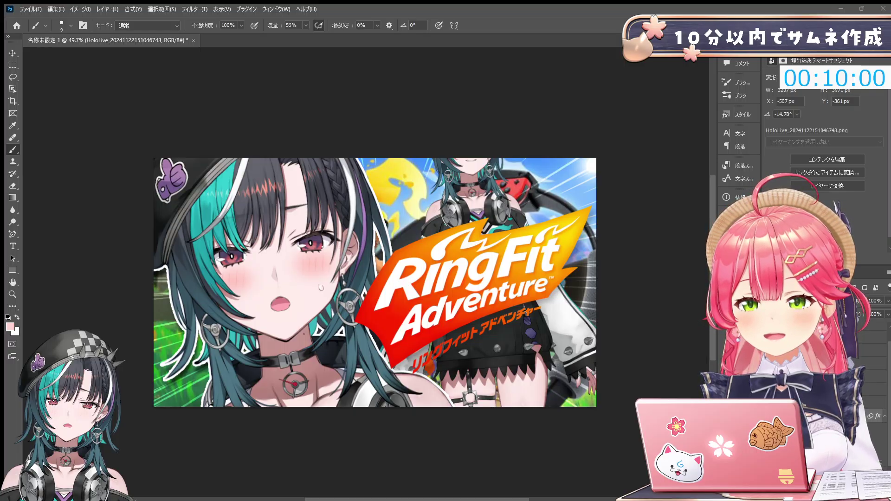Viewport: 891px width, 501px height.
Task: Open the Edit Toolbar three-dots menu
Action: tap(13, 306)
